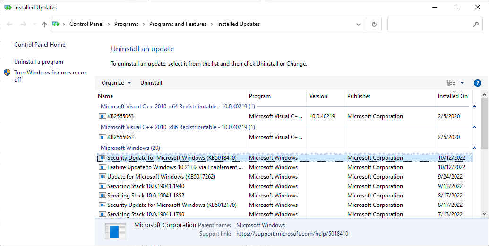This screenshot has height=246, width=489.
Task: Sort by the Publisher column header
Action: (x=389, y=96)
